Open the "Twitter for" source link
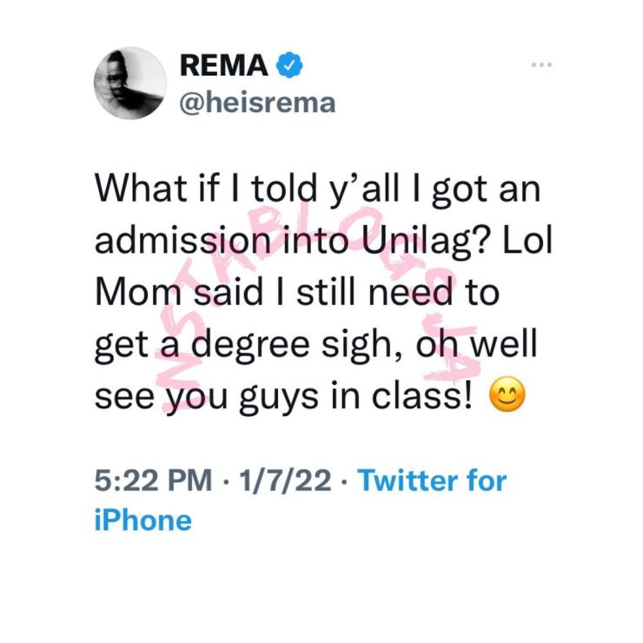Screen dimensions: 643x643 click(x=432, y=480)
